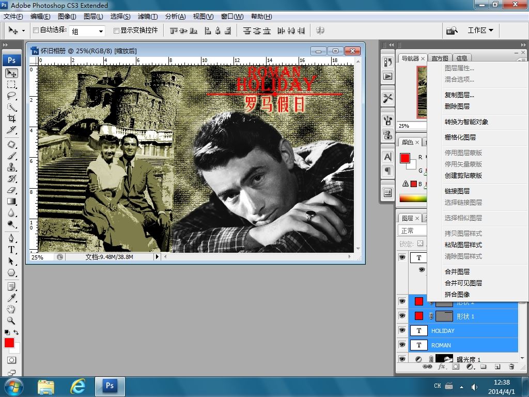
Task: Select the Gradient tool
Action: point(11,202)
